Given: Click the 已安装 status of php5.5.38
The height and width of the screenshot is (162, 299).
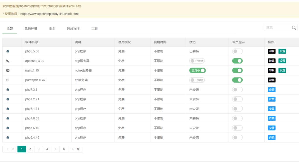Looking at the screenshot, I should (x=194, y=51).
